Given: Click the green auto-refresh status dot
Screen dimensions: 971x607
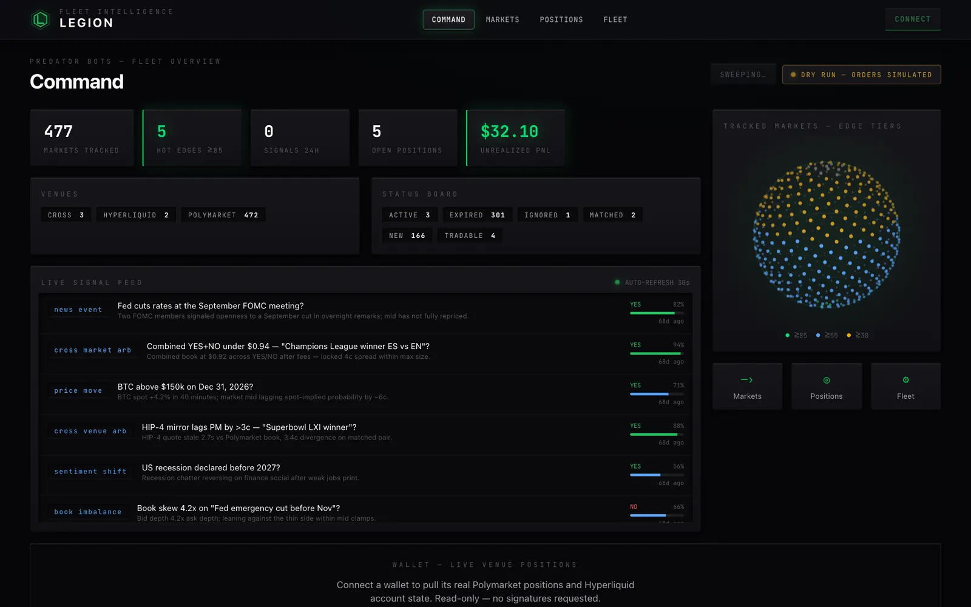Looking at the screenshot, I should [617, 282].
